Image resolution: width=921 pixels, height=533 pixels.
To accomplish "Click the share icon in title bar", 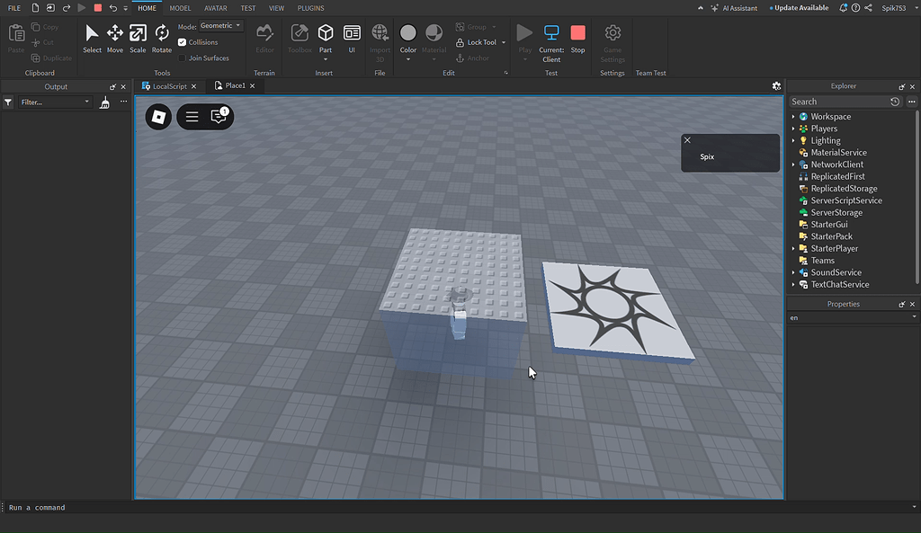I will coord(869,8).
